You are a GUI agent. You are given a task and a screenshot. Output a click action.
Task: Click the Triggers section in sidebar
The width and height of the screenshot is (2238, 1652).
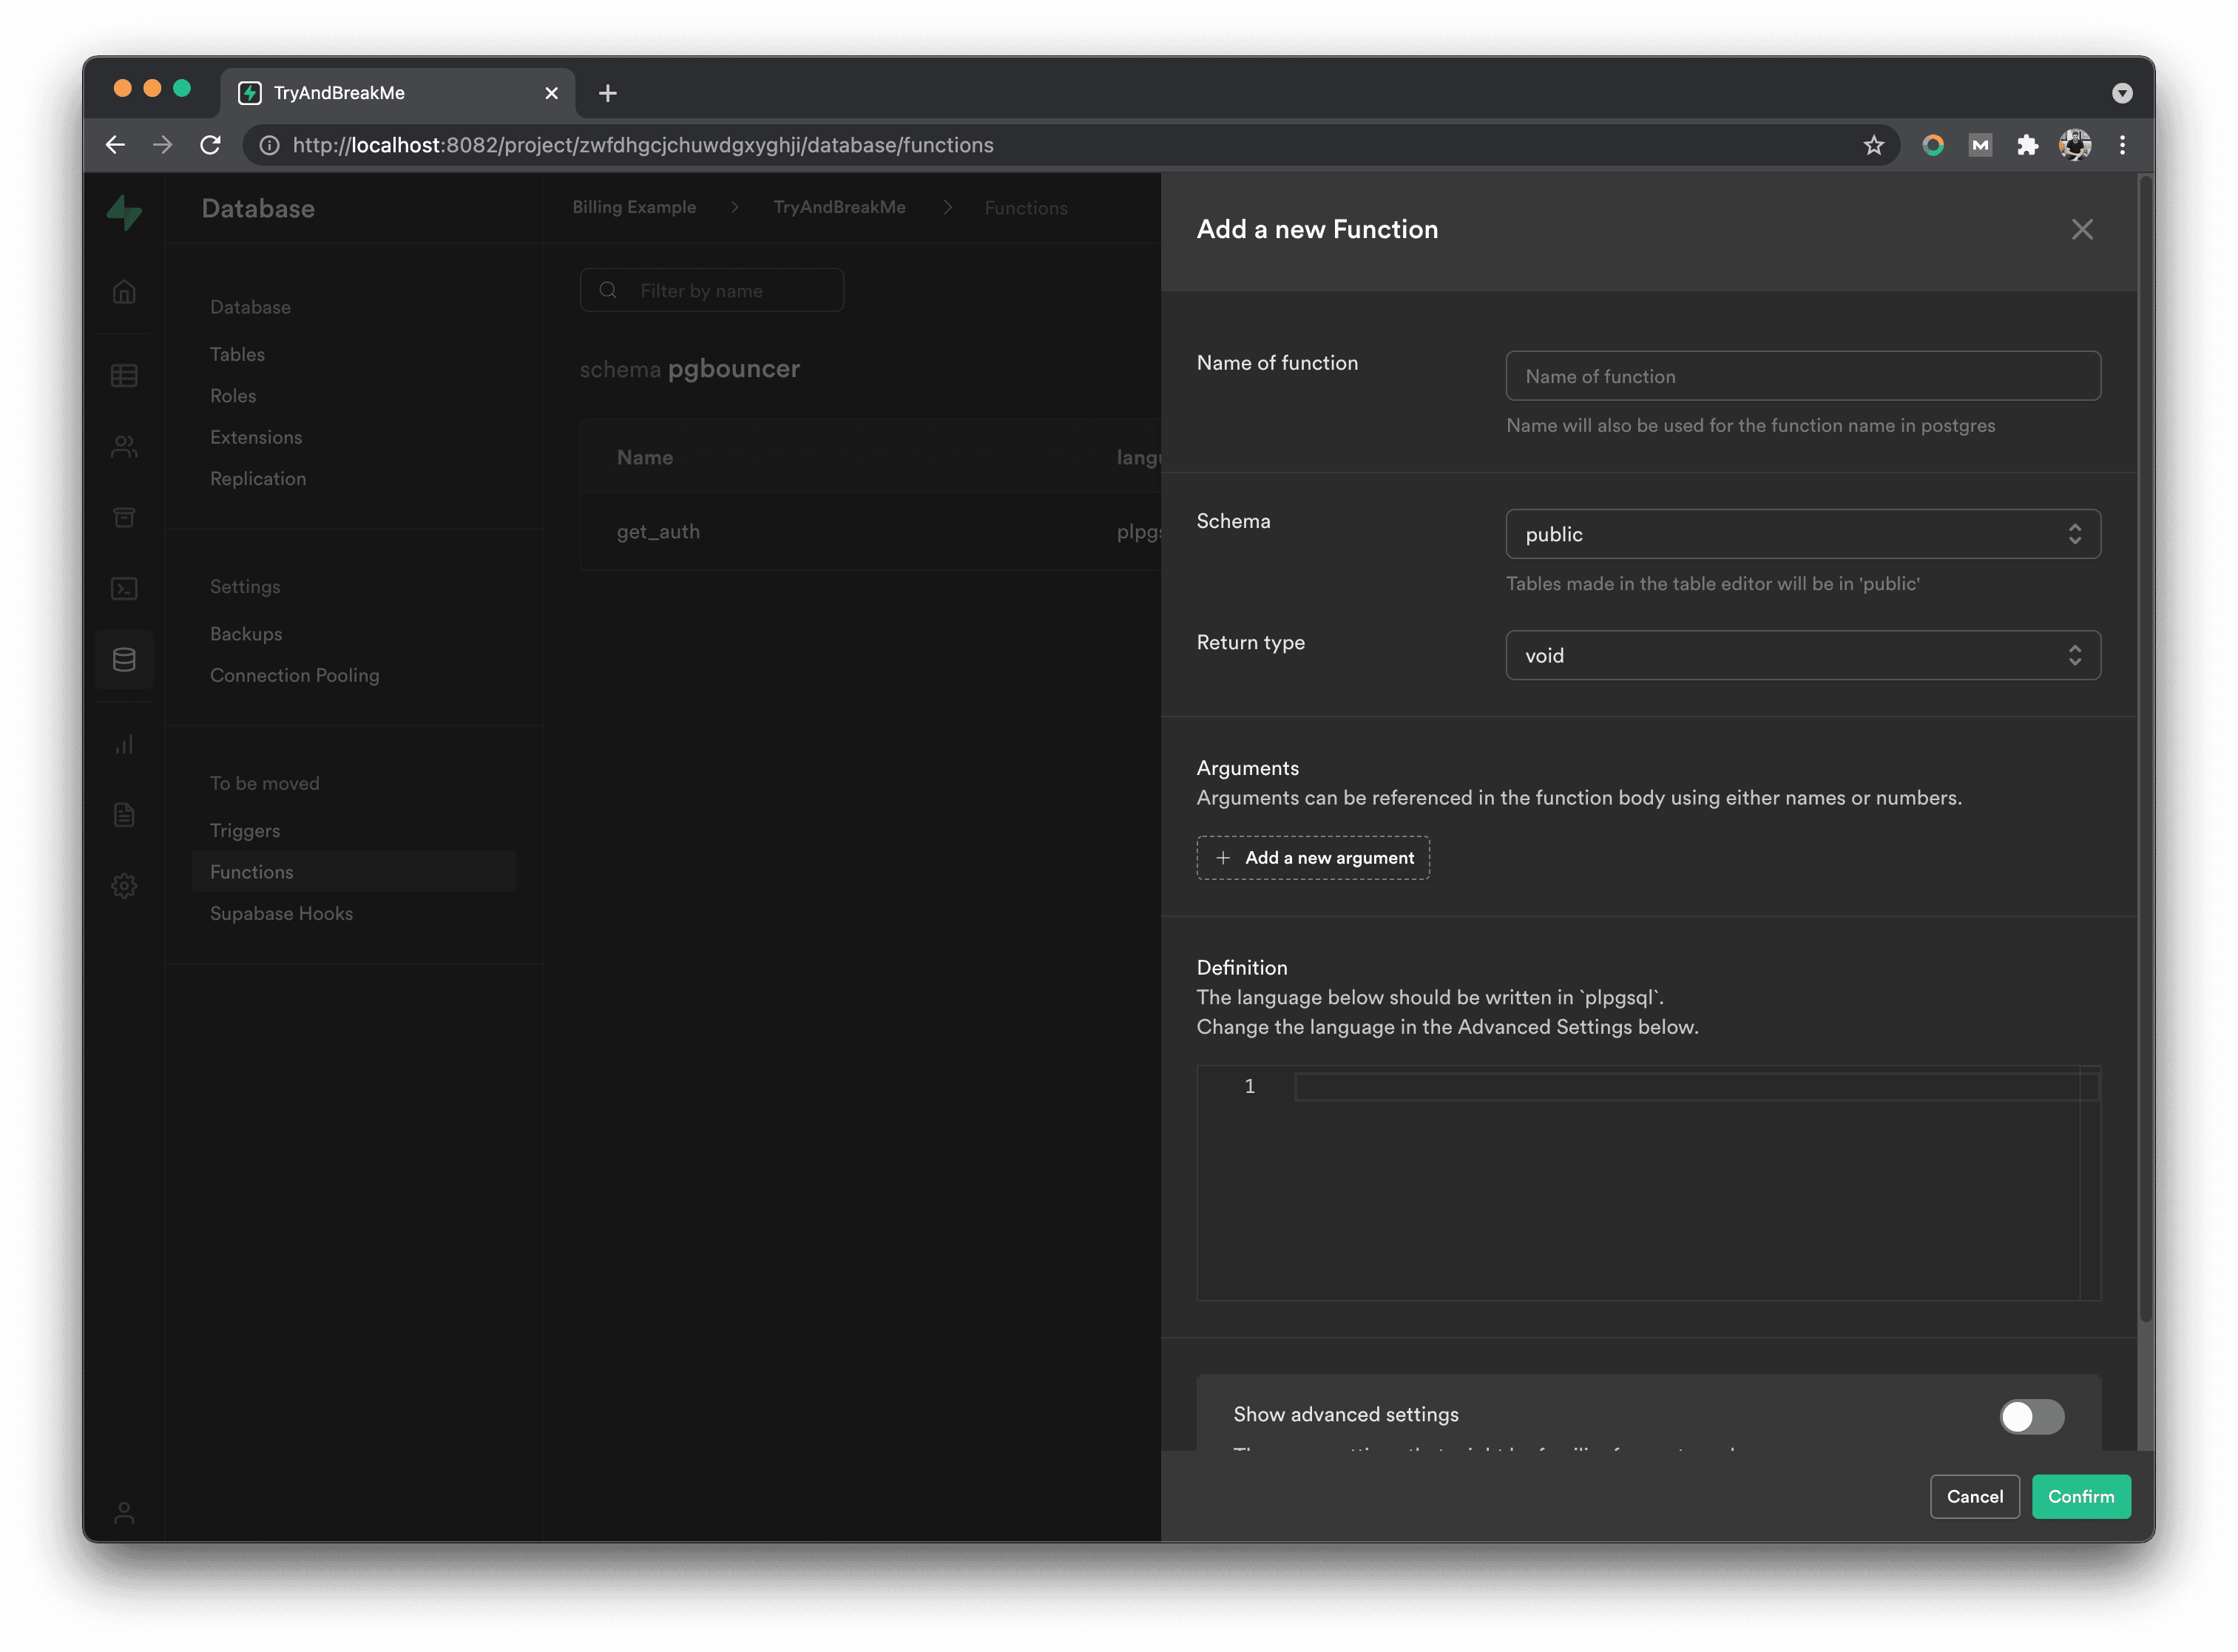click(x=243, y=830)
